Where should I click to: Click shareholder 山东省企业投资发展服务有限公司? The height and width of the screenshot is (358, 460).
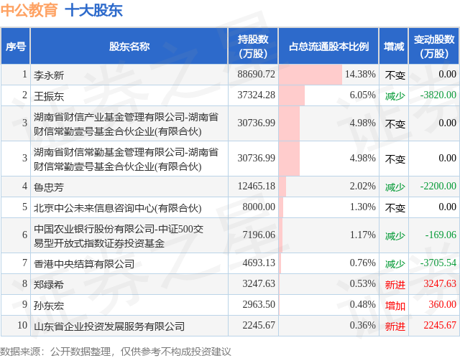109,326
